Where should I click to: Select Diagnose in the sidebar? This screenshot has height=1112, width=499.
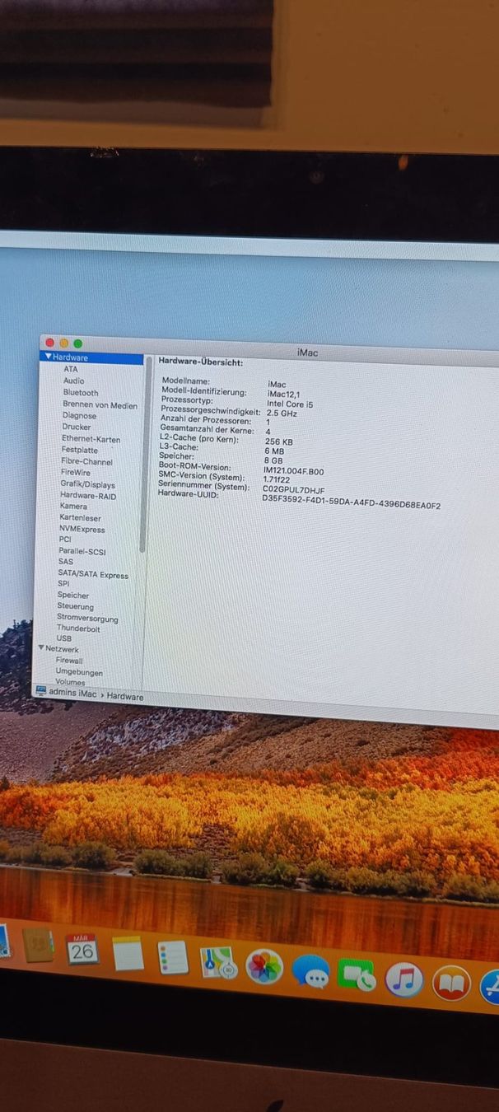[79, 416]
